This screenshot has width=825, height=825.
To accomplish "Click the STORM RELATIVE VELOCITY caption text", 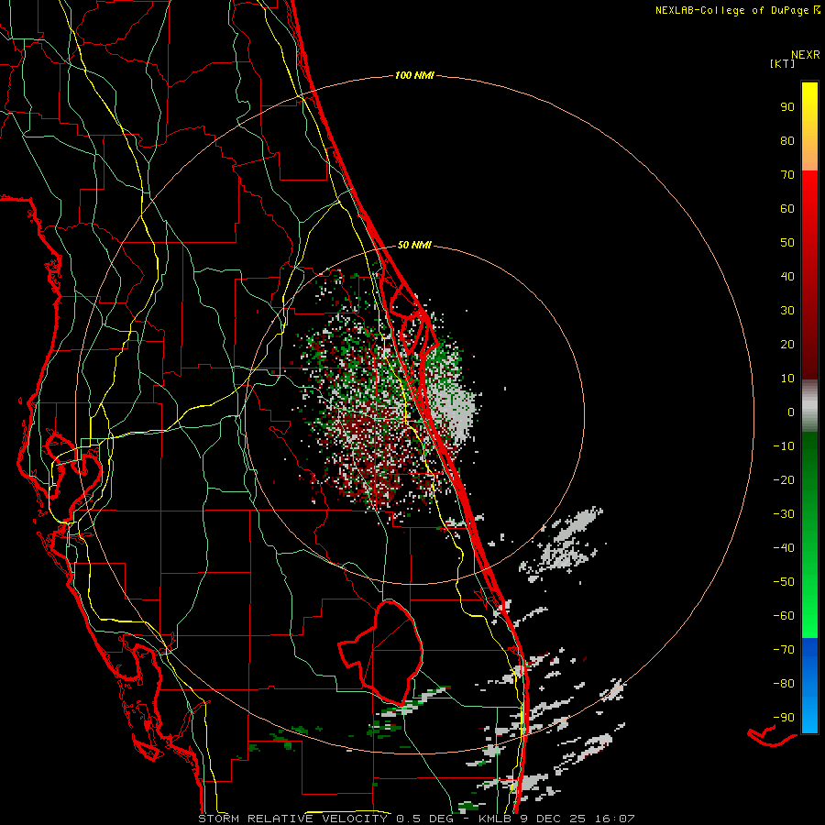I will coord(292,819).
